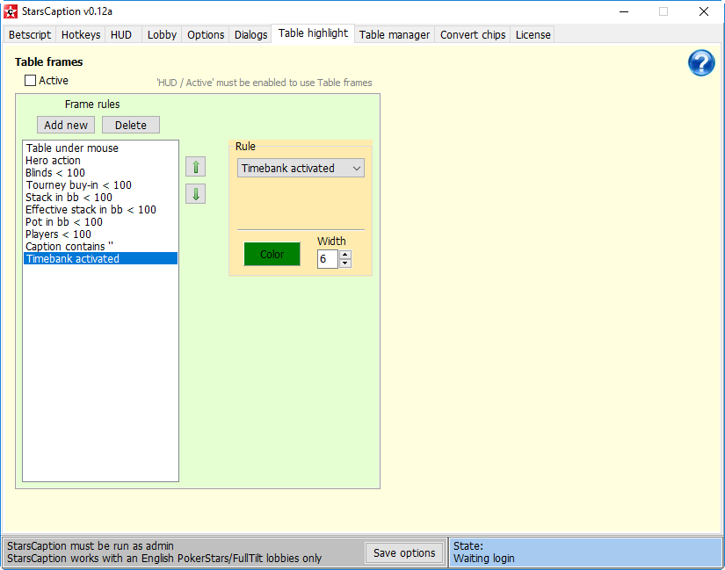Screen dimensions: 725x570
Task: Select 'Pot in bb < 100' rule
Action: click(x=100, y=222)
